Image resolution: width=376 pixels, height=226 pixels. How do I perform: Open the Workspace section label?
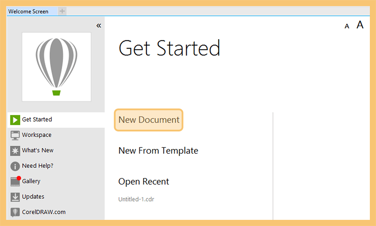pyautogui.click(x=37, y=135)
